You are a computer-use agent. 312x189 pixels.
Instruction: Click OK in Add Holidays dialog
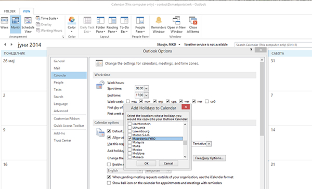click(146, 164)
